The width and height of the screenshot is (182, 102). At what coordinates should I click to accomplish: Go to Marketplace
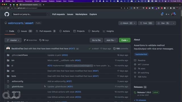[81, 14]
